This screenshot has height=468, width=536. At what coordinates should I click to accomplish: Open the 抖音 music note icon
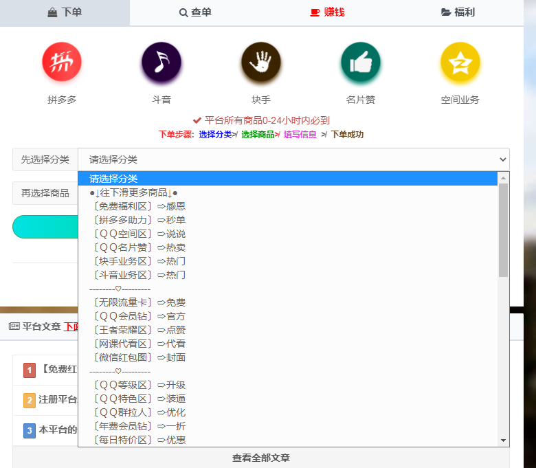pyautogui.click(x=161, y=62)
